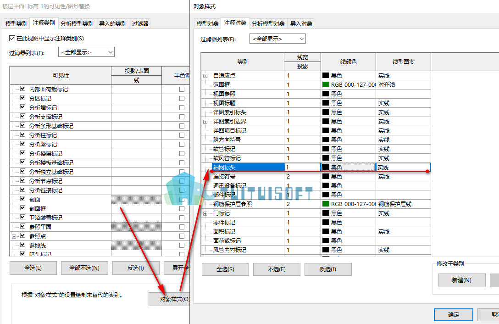Image resolution: width=499 pixels, height=324 pixels.
Task: Open 分析模型对象 tab
Action: [x=268, y=23]
